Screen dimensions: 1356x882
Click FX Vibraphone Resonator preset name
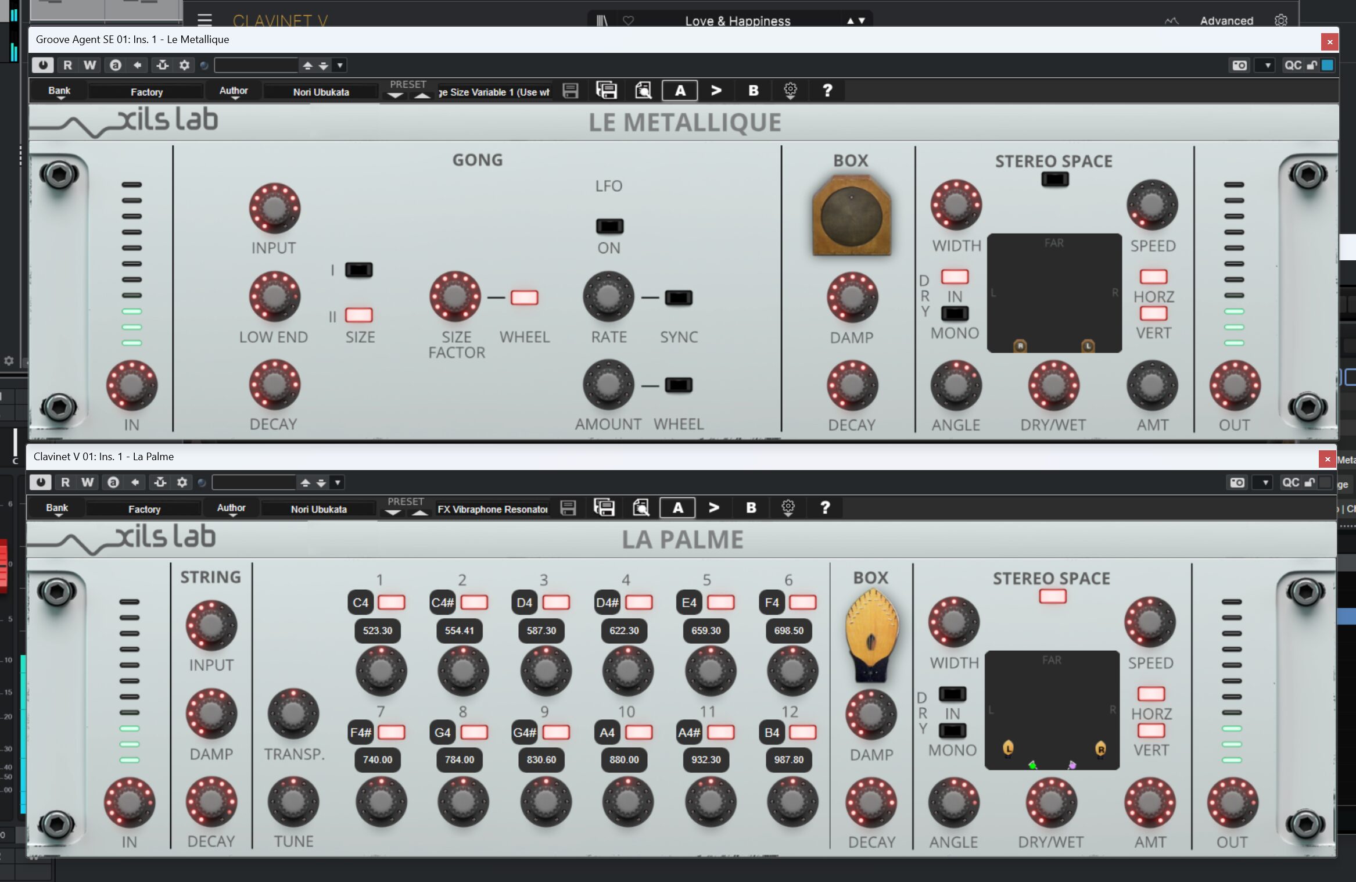pyautogui.click(x=492, y=509)
